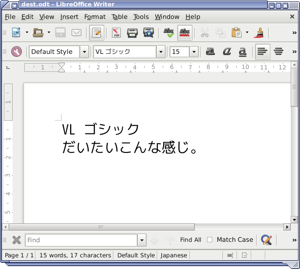Expand the Paste options arrow
The height and width of the screenshot is (269, 300).
coord(247,33)
